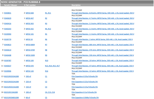This screenshot has height=99, width=154.
Task: Click the R7 reference link
Action: click(x=46, y=45)
